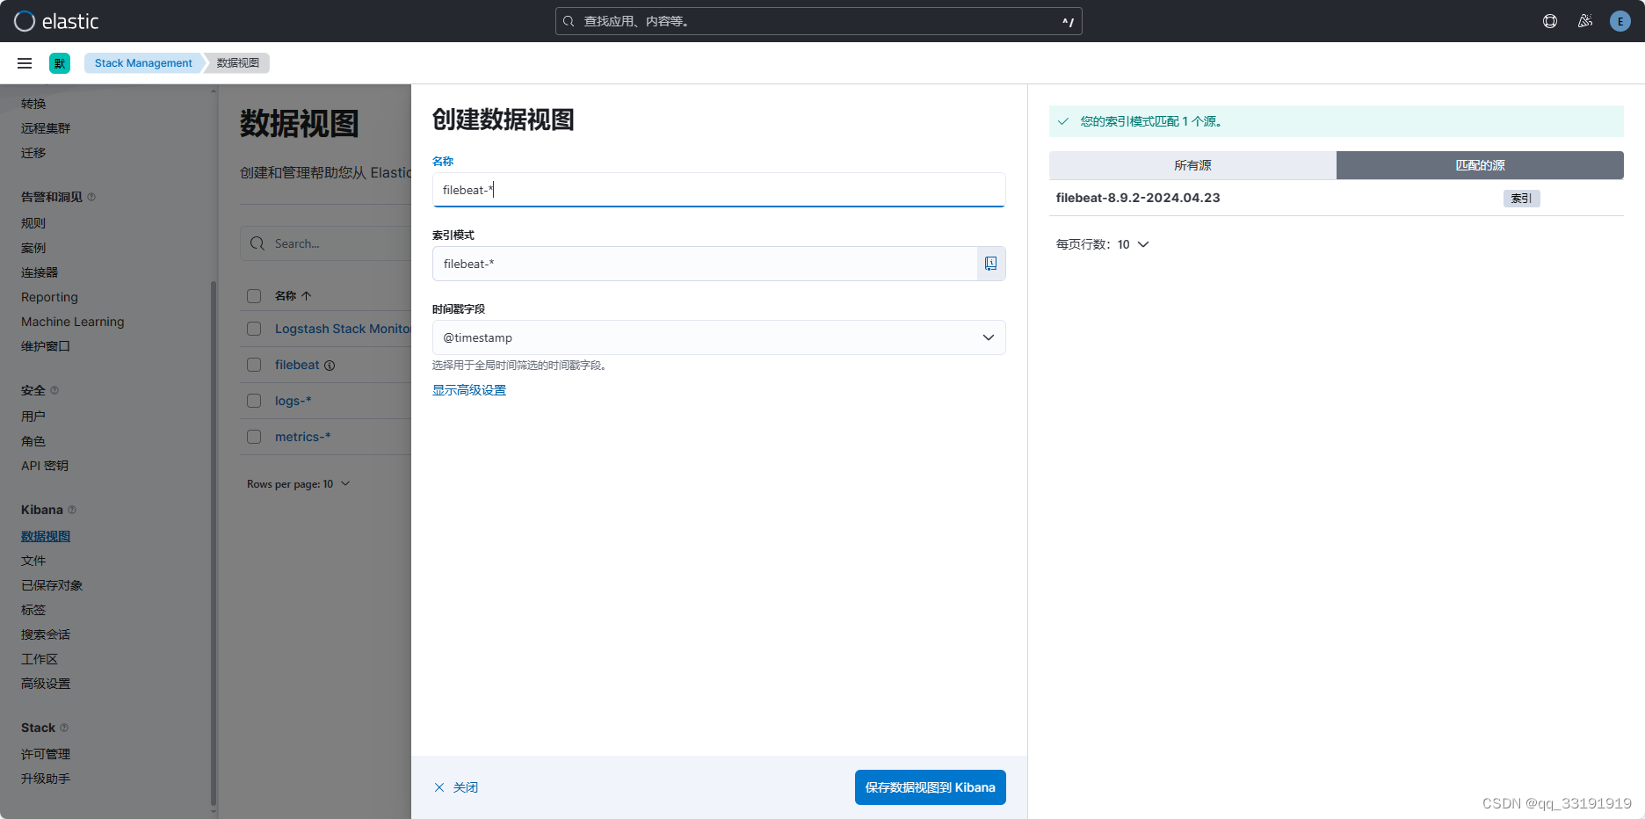Open the user avatar menu
Viewport: 1645px width, 819px height.
click(1620, 20)
